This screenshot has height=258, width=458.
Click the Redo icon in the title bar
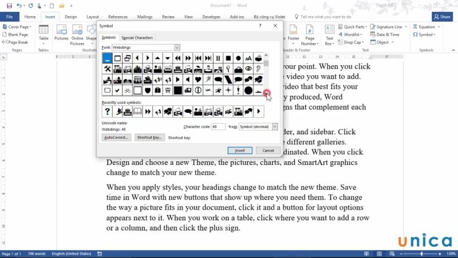click(x=30, y=5)
